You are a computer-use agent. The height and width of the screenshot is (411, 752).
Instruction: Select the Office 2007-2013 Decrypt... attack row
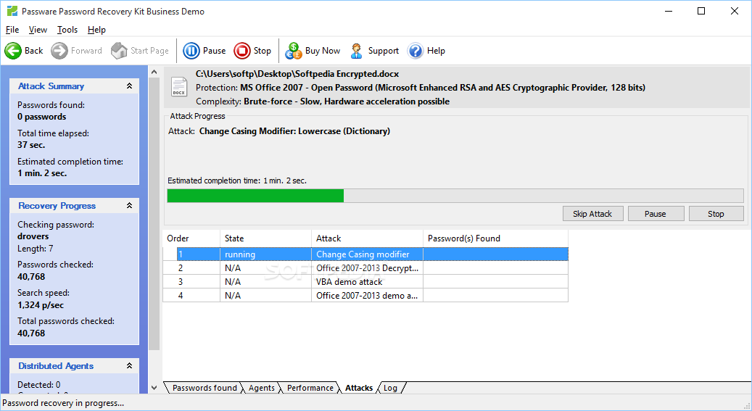click(x=365, y=268)
